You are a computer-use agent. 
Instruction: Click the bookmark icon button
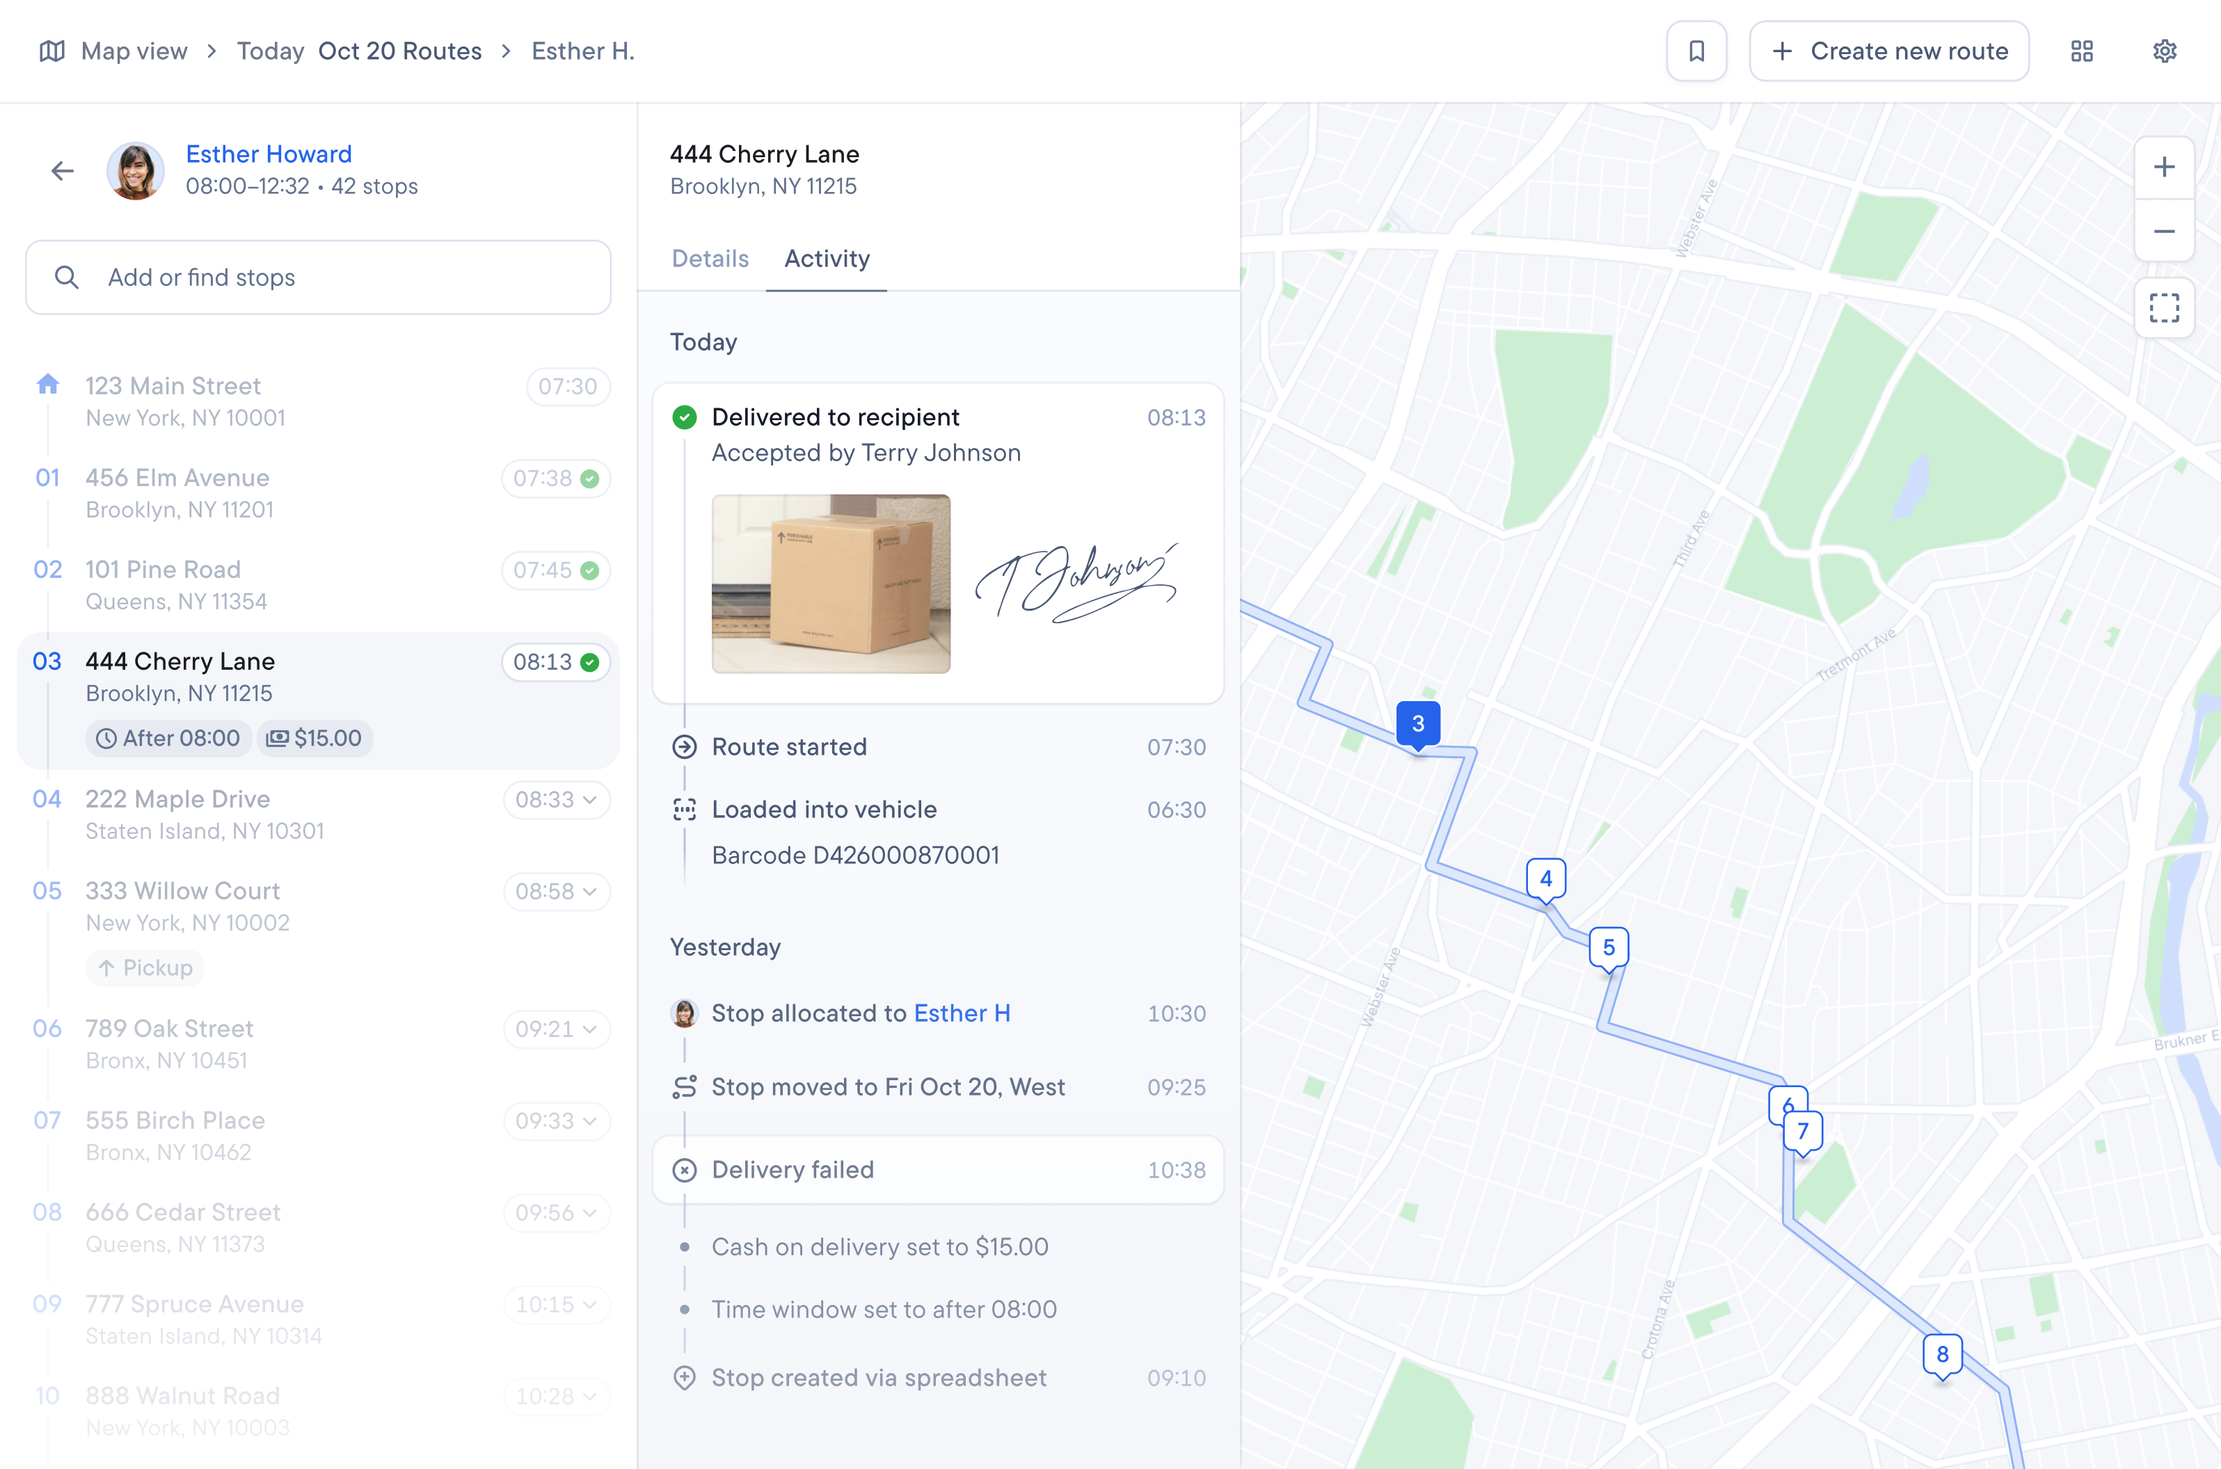(x=1696, y=51)
